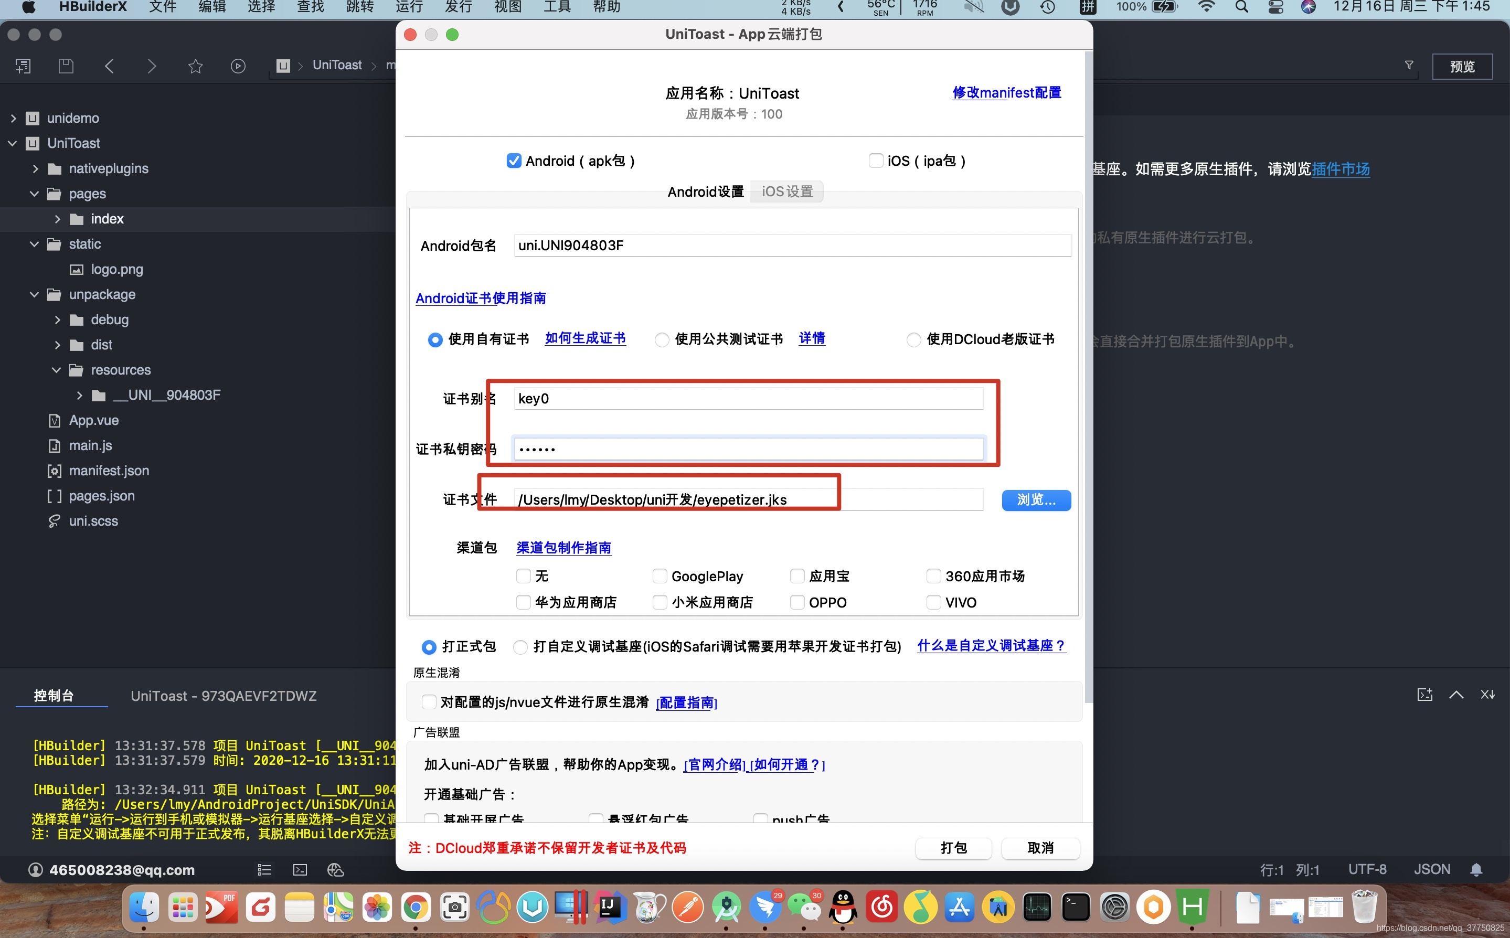The height and width of the screenshot is (938, 1510).
Task: Click the 预览 preview button
Action: pos(1462,67)
